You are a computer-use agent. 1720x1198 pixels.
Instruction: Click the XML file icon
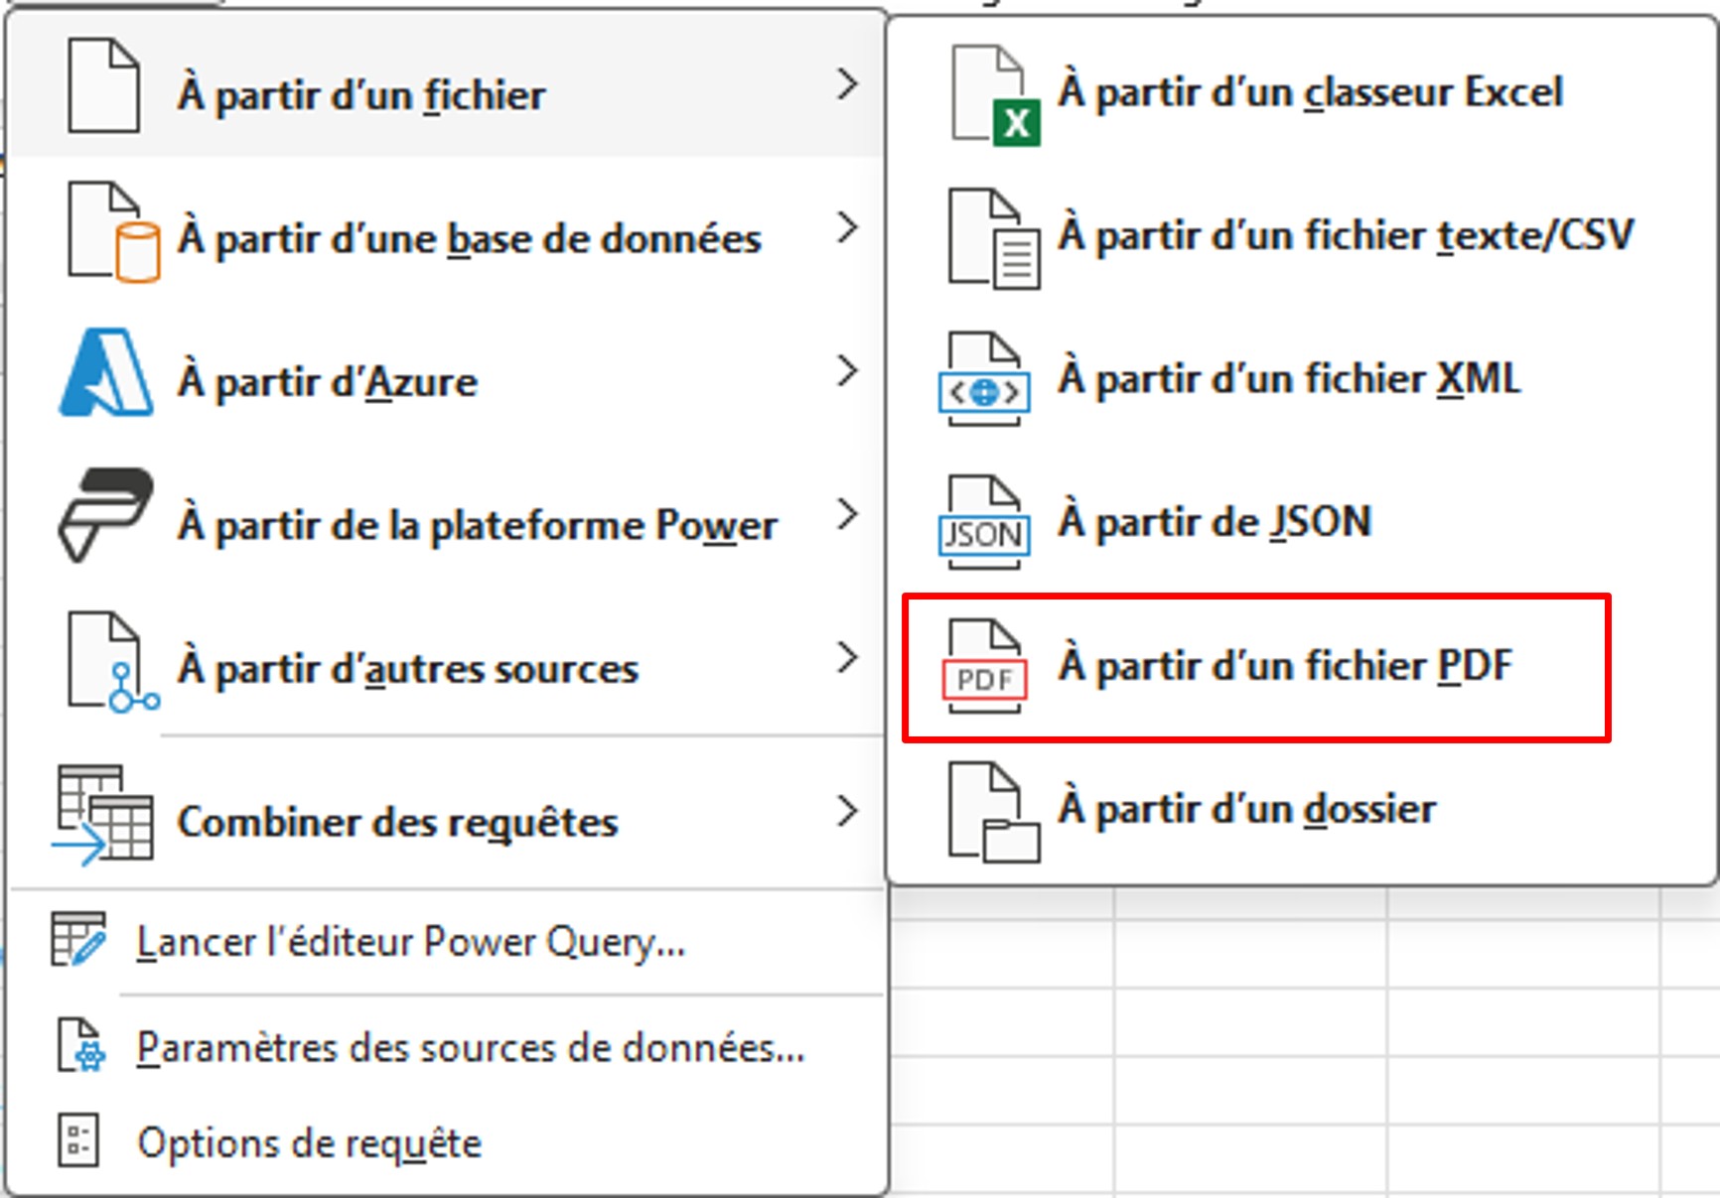pyautogui.click(x=984, y=380)
